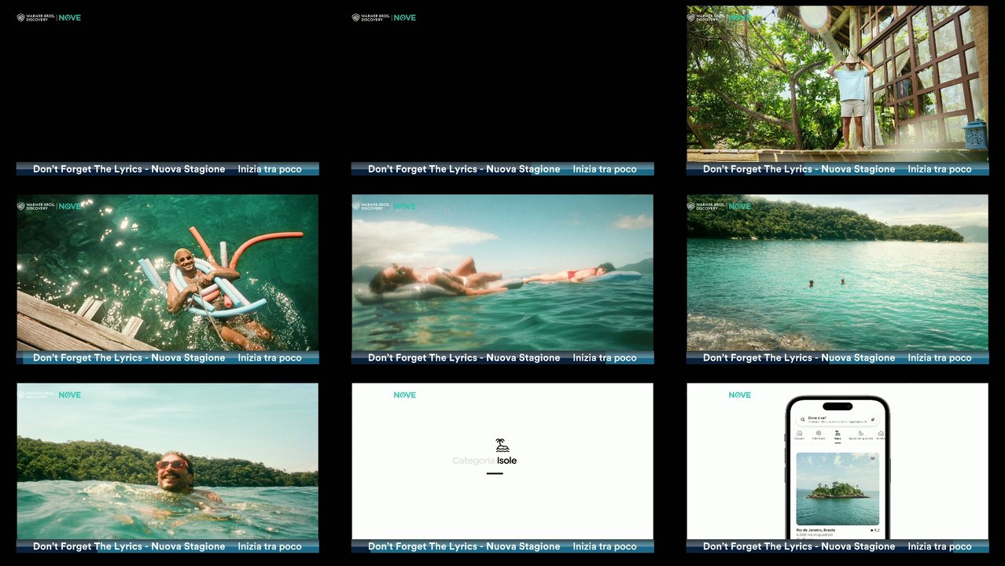Open the island listing photo on the phone
Image resolution: width=1005 pixels, height=566 pixels.
point(837,488)
